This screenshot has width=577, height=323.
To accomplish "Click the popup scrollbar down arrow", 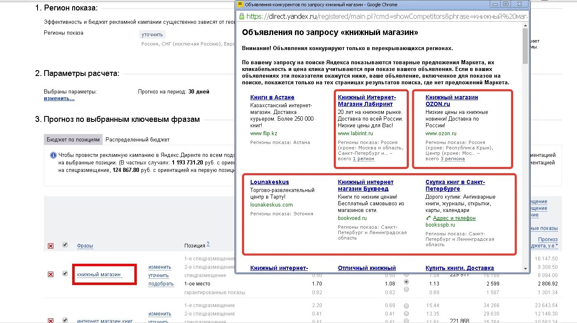I will click(525, 269).
